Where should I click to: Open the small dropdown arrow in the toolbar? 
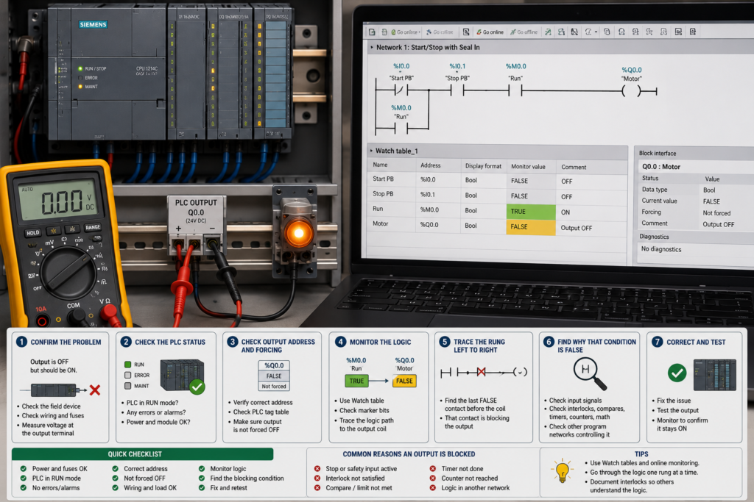coord(596,32)
